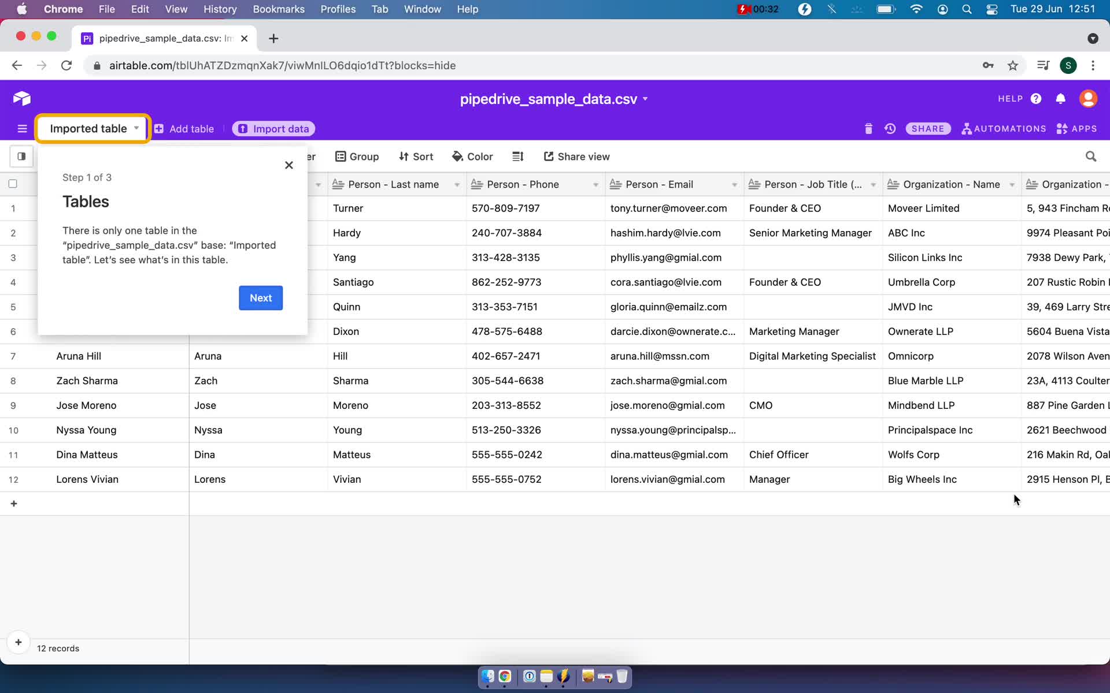The width and height of the screenshot is (1110, 693).
Task: Select cell tony.turner@moveer.com
Action: point(674,208)
